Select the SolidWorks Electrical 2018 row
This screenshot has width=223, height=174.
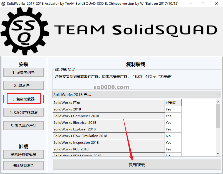coord(117,122)
